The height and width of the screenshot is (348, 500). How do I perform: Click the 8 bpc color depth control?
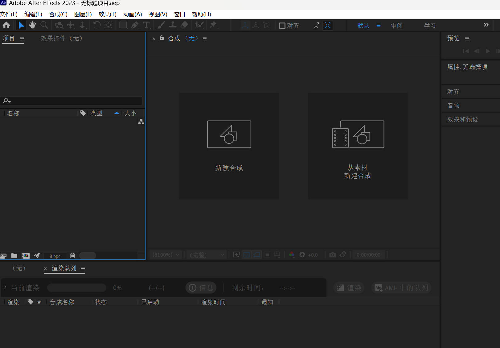55,256
